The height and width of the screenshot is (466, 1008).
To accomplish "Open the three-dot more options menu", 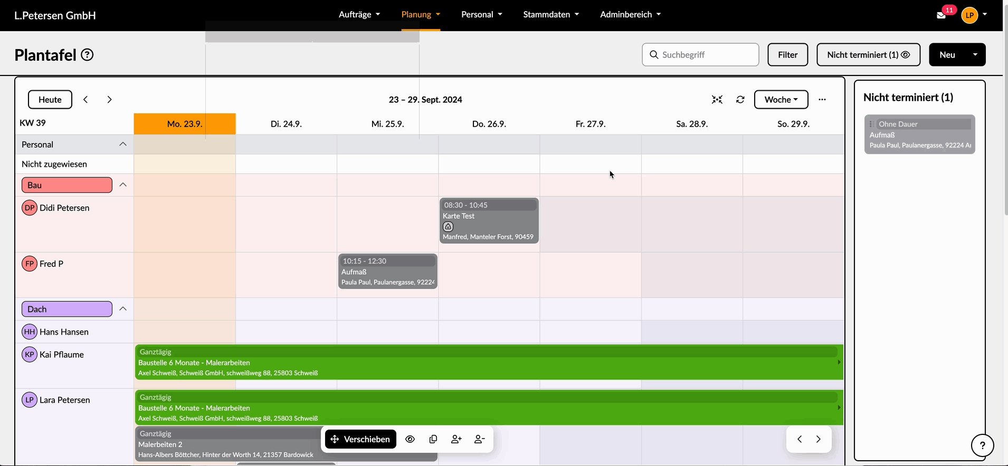I will click(x=822, y=99).
